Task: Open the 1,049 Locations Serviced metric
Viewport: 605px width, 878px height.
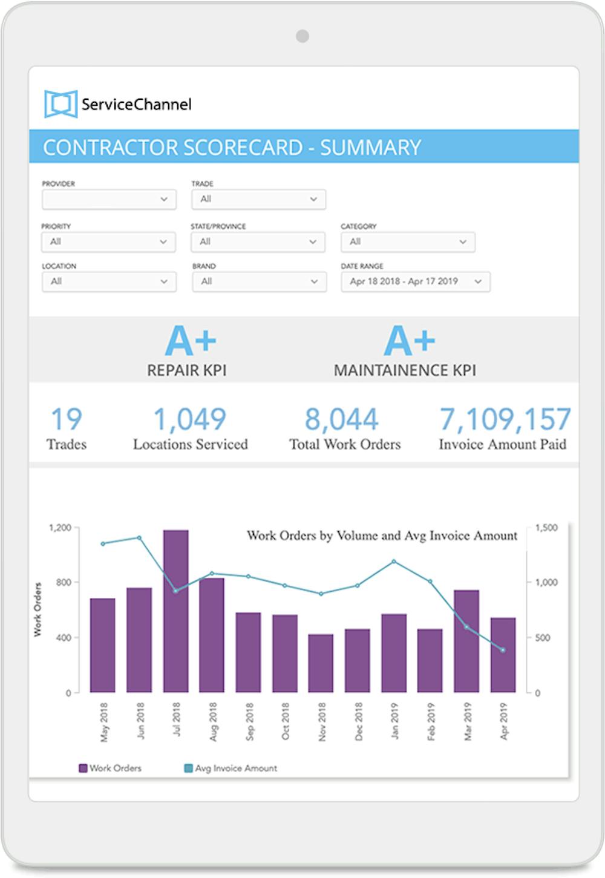Action: [191, 428]
